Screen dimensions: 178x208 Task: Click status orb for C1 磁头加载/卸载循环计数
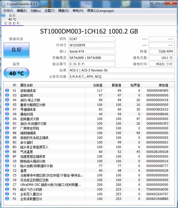tap(7, 166)
